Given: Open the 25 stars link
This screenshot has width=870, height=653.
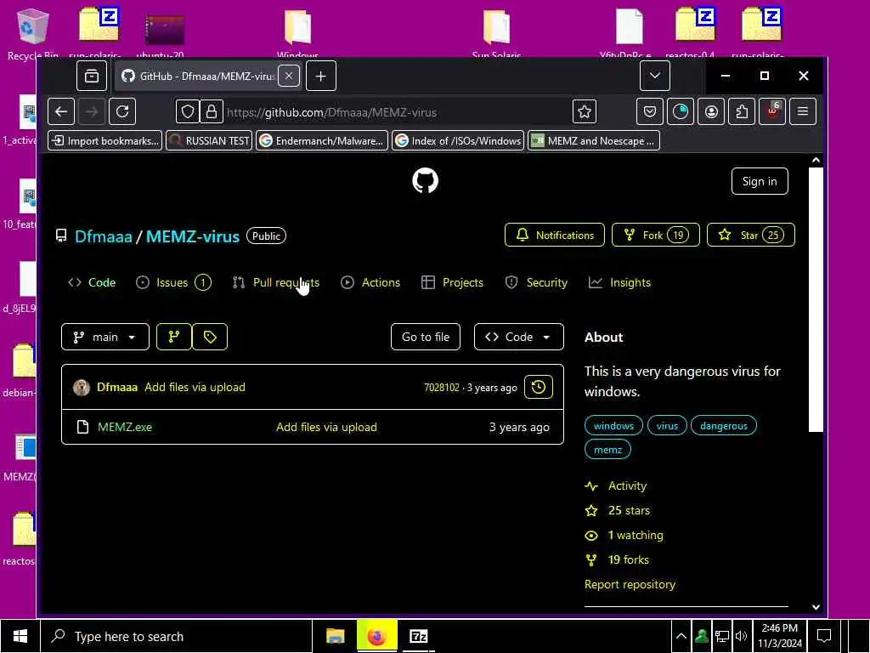Looking at the screenshot, I should click(618, 511).
